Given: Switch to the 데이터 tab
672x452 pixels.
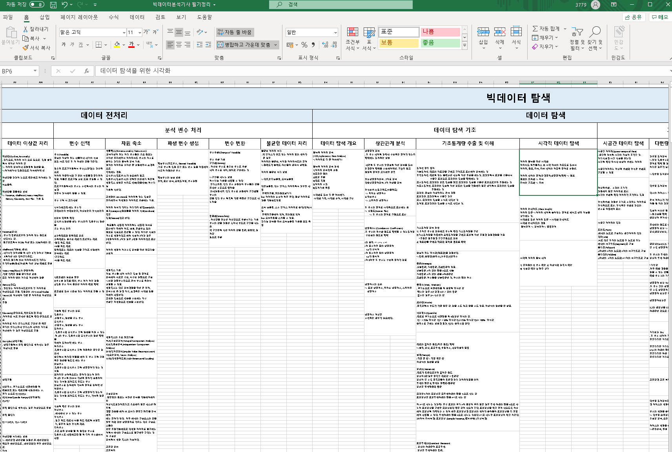Looking at the screenshot, I should (137, 17).
